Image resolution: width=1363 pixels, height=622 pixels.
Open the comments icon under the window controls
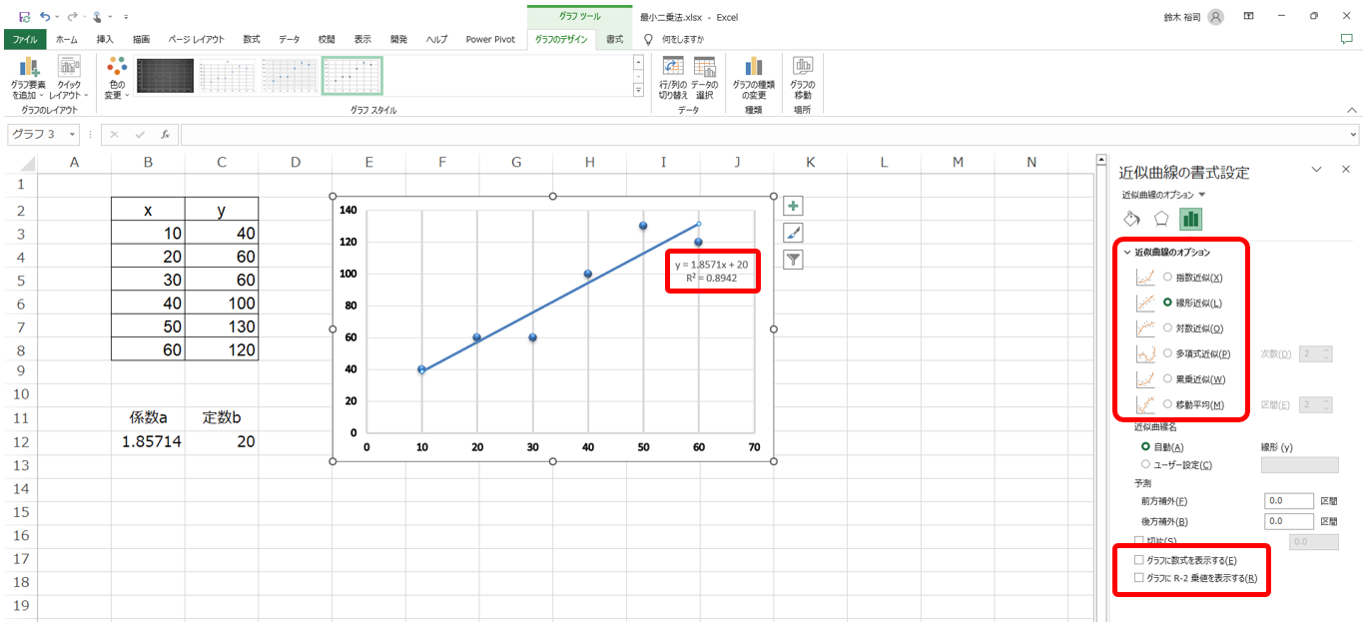point(1346,39)
